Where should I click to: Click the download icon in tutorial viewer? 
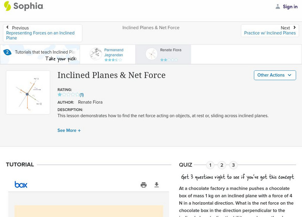pos(157,185)
